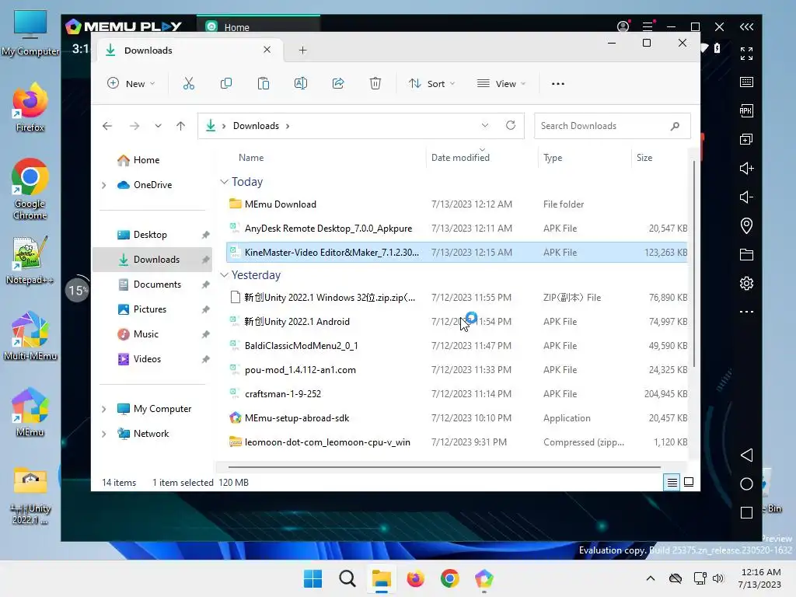Expand Network tree node
This screenshot has height=597, width=796.
tap(104, 434)
